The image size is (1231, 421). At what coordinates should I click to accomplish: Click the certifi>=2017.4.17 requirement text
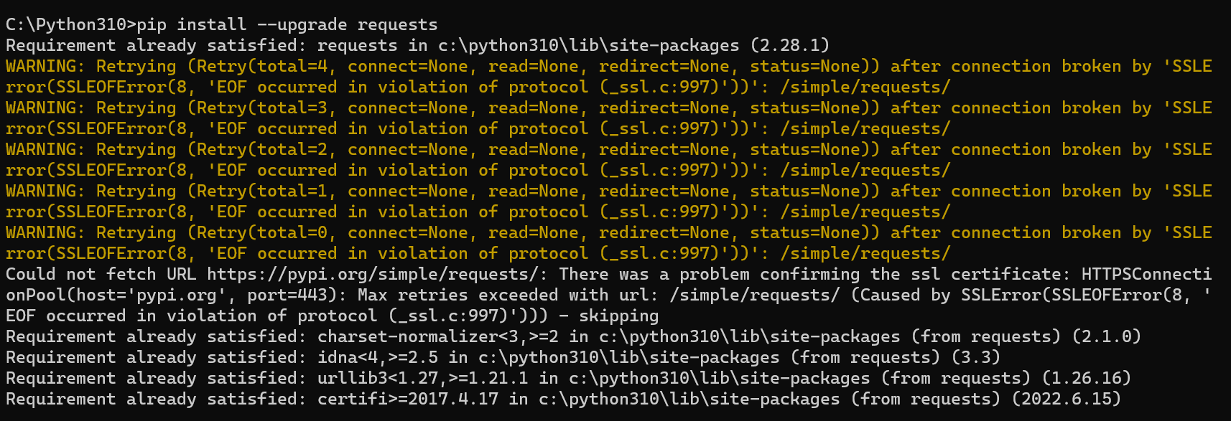click(x=408, y=399)
